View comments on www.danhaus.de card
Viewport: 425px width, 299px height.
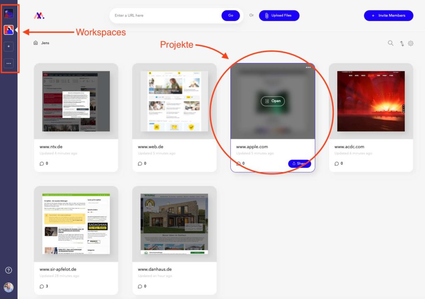(x=142, y=286)
